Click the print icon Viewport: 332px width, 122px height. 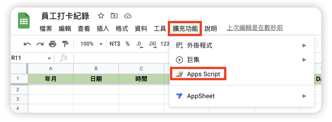click(x=52, y=44)
